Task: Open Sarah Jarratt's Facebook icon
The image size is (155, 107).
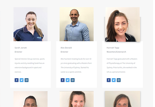Action: pos(17,80)
